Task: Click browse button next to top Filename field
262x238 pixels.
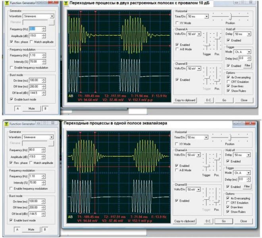Action: point(52,22)
